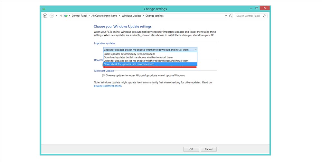This screenshot has height=162, width=322.
Task: Go up one level arrow
Action: [61, 16]
